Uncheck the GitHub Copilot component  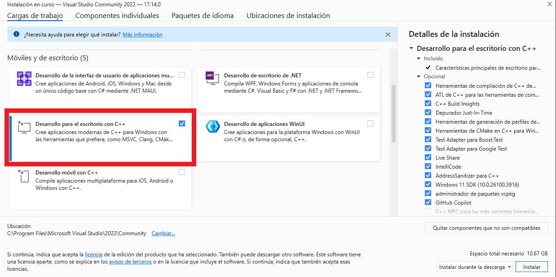[x=428, y=202]
